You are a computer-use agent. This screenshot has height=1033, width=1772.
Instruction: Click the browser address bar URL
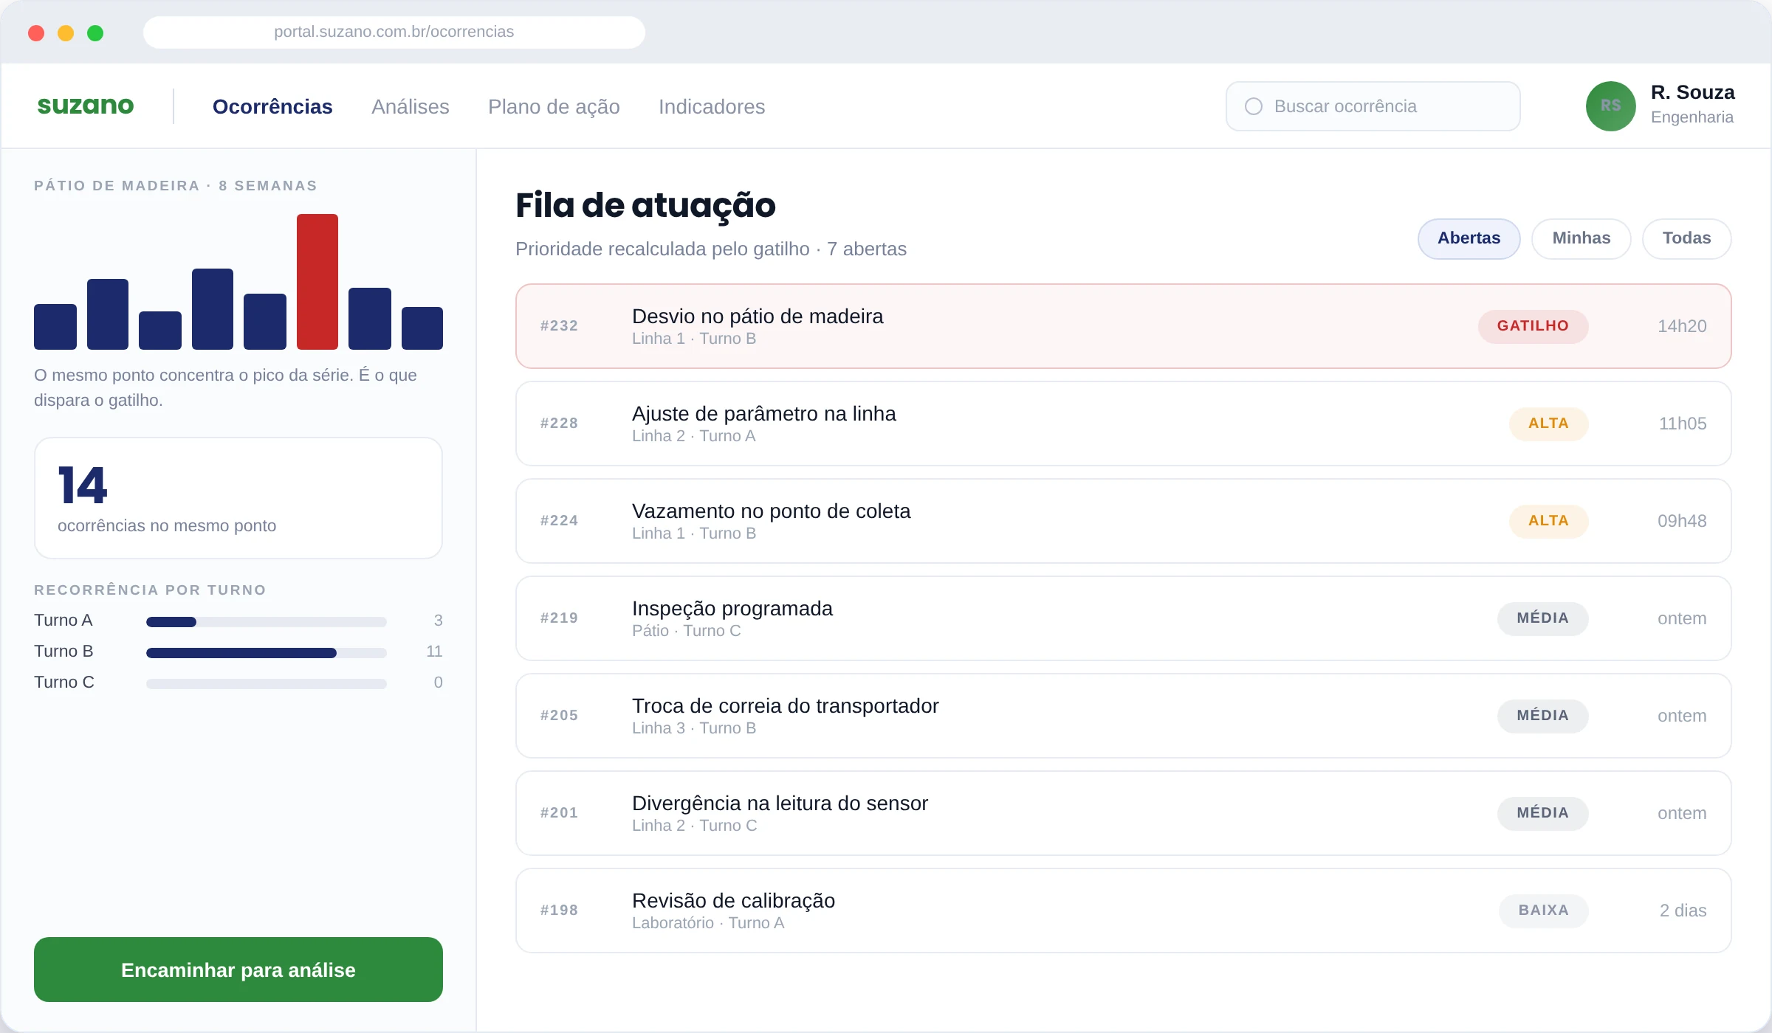(394, 32)
